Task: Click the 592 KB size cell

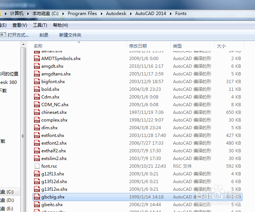Action: click(x=233, y=166)
